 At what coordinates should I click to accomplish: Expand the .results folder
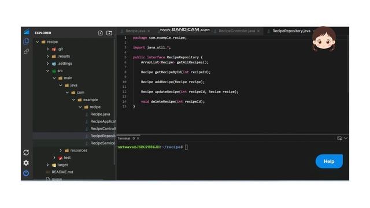tap(47, 56)
